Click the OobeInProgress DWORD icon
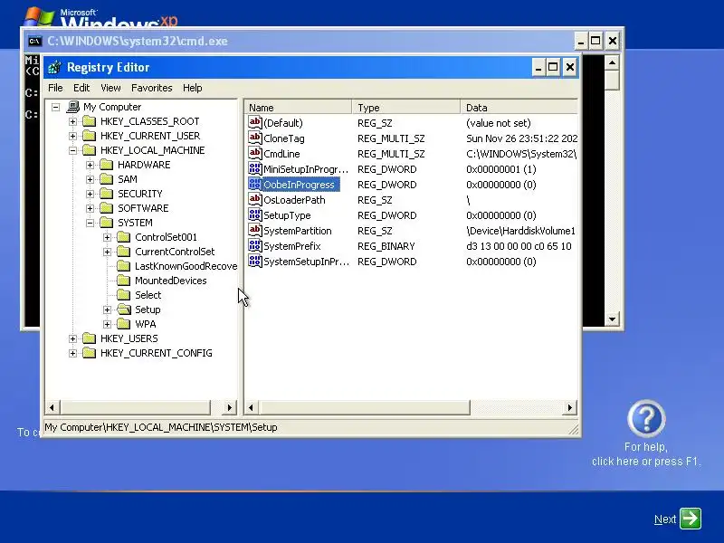This screenshot has height=543, width=724. point(255,185)
